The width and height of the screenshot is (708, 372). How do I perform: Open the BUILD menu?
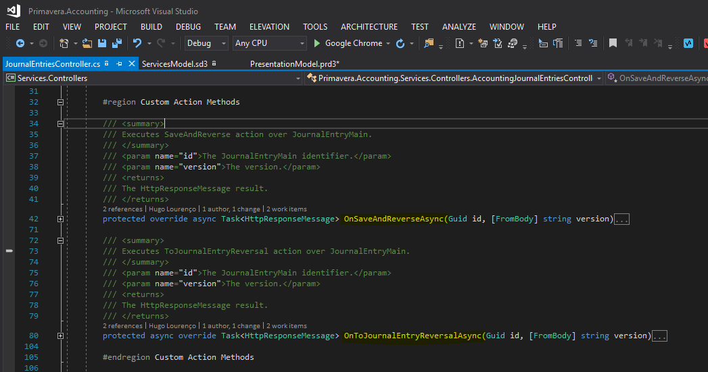click(151, 27)
